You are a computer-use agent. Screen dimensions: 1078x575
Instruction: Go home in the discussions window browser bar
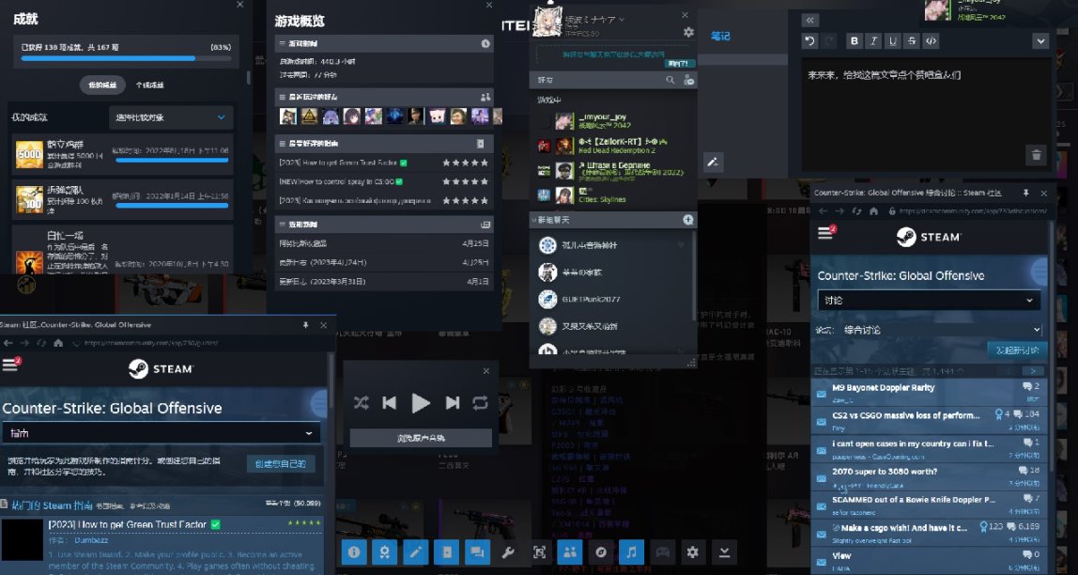tap(874, 211)
